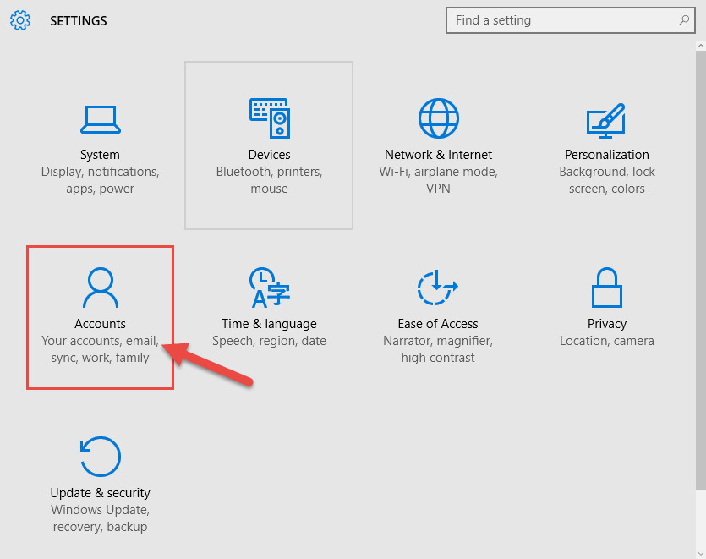Open the Personalization paintbrush monitor icon

[606, 120]
